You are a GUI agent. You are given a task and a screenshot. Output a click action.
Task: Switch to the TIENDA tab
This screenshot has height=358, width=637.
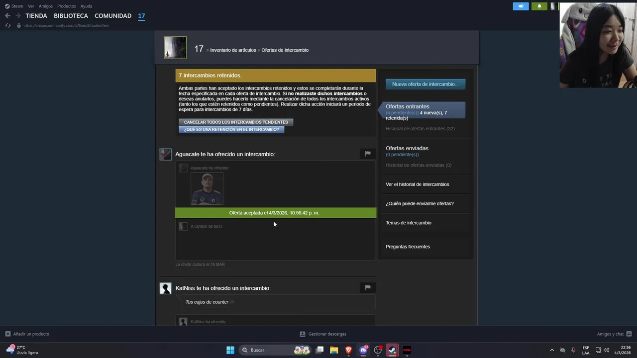(36, 16)
